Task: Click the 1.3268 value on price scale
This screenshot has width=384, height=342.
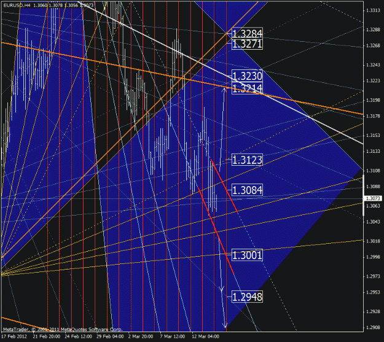Action: (x=373, y=45)
